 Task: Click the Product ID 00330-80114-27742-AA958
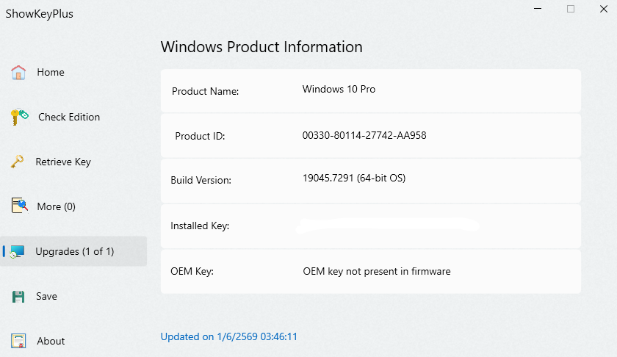(x=364, y=135)
